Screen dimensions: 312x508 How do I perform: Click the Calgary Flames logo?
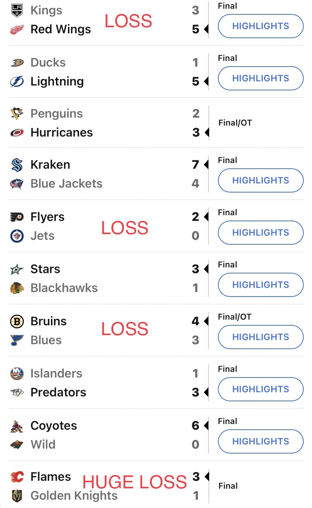pos(17,477)
